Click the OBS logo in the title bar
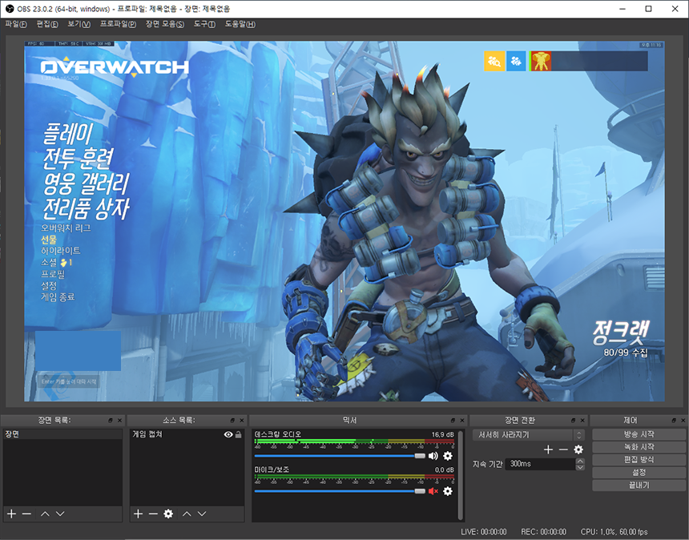689x540 pixels. (10, 9)
